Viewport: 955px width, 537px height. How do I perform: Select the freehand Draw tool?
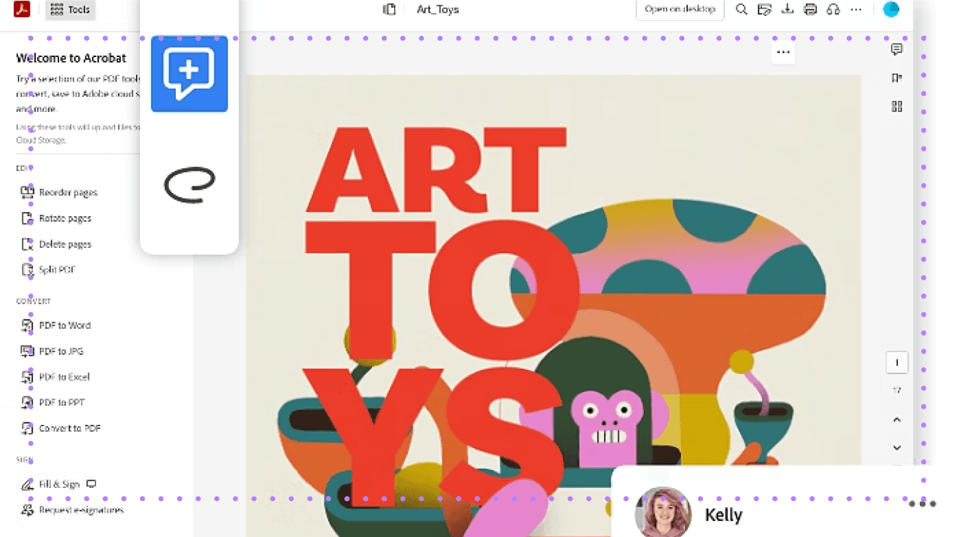189,185
